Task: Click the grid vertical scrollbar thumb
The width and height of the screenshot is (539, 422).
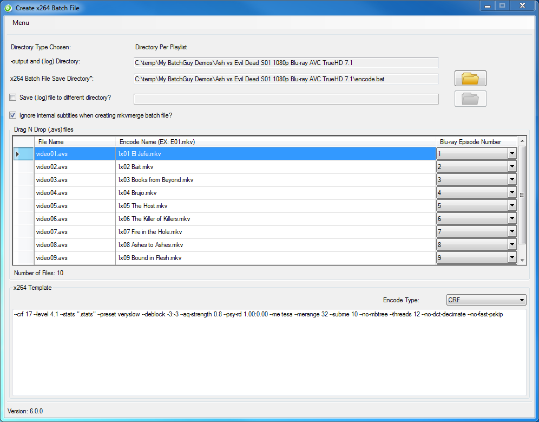Action: tap(522, 195)
